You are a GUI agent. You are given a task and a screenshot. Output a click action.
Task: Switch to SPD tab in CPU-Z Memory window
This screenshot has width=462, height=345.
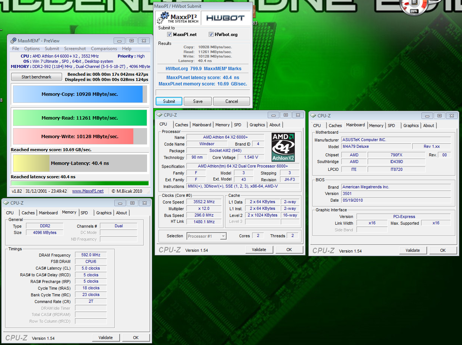(84, 213)
